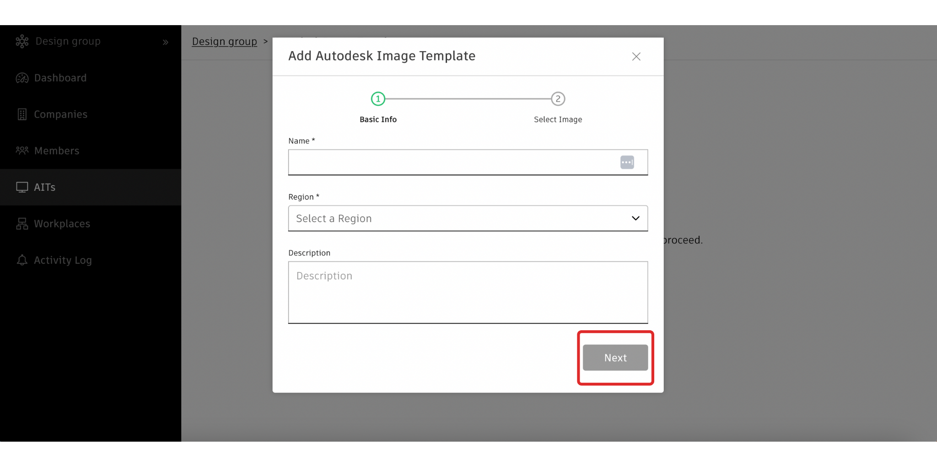Click the Basic Info step label

click(378, 119)
